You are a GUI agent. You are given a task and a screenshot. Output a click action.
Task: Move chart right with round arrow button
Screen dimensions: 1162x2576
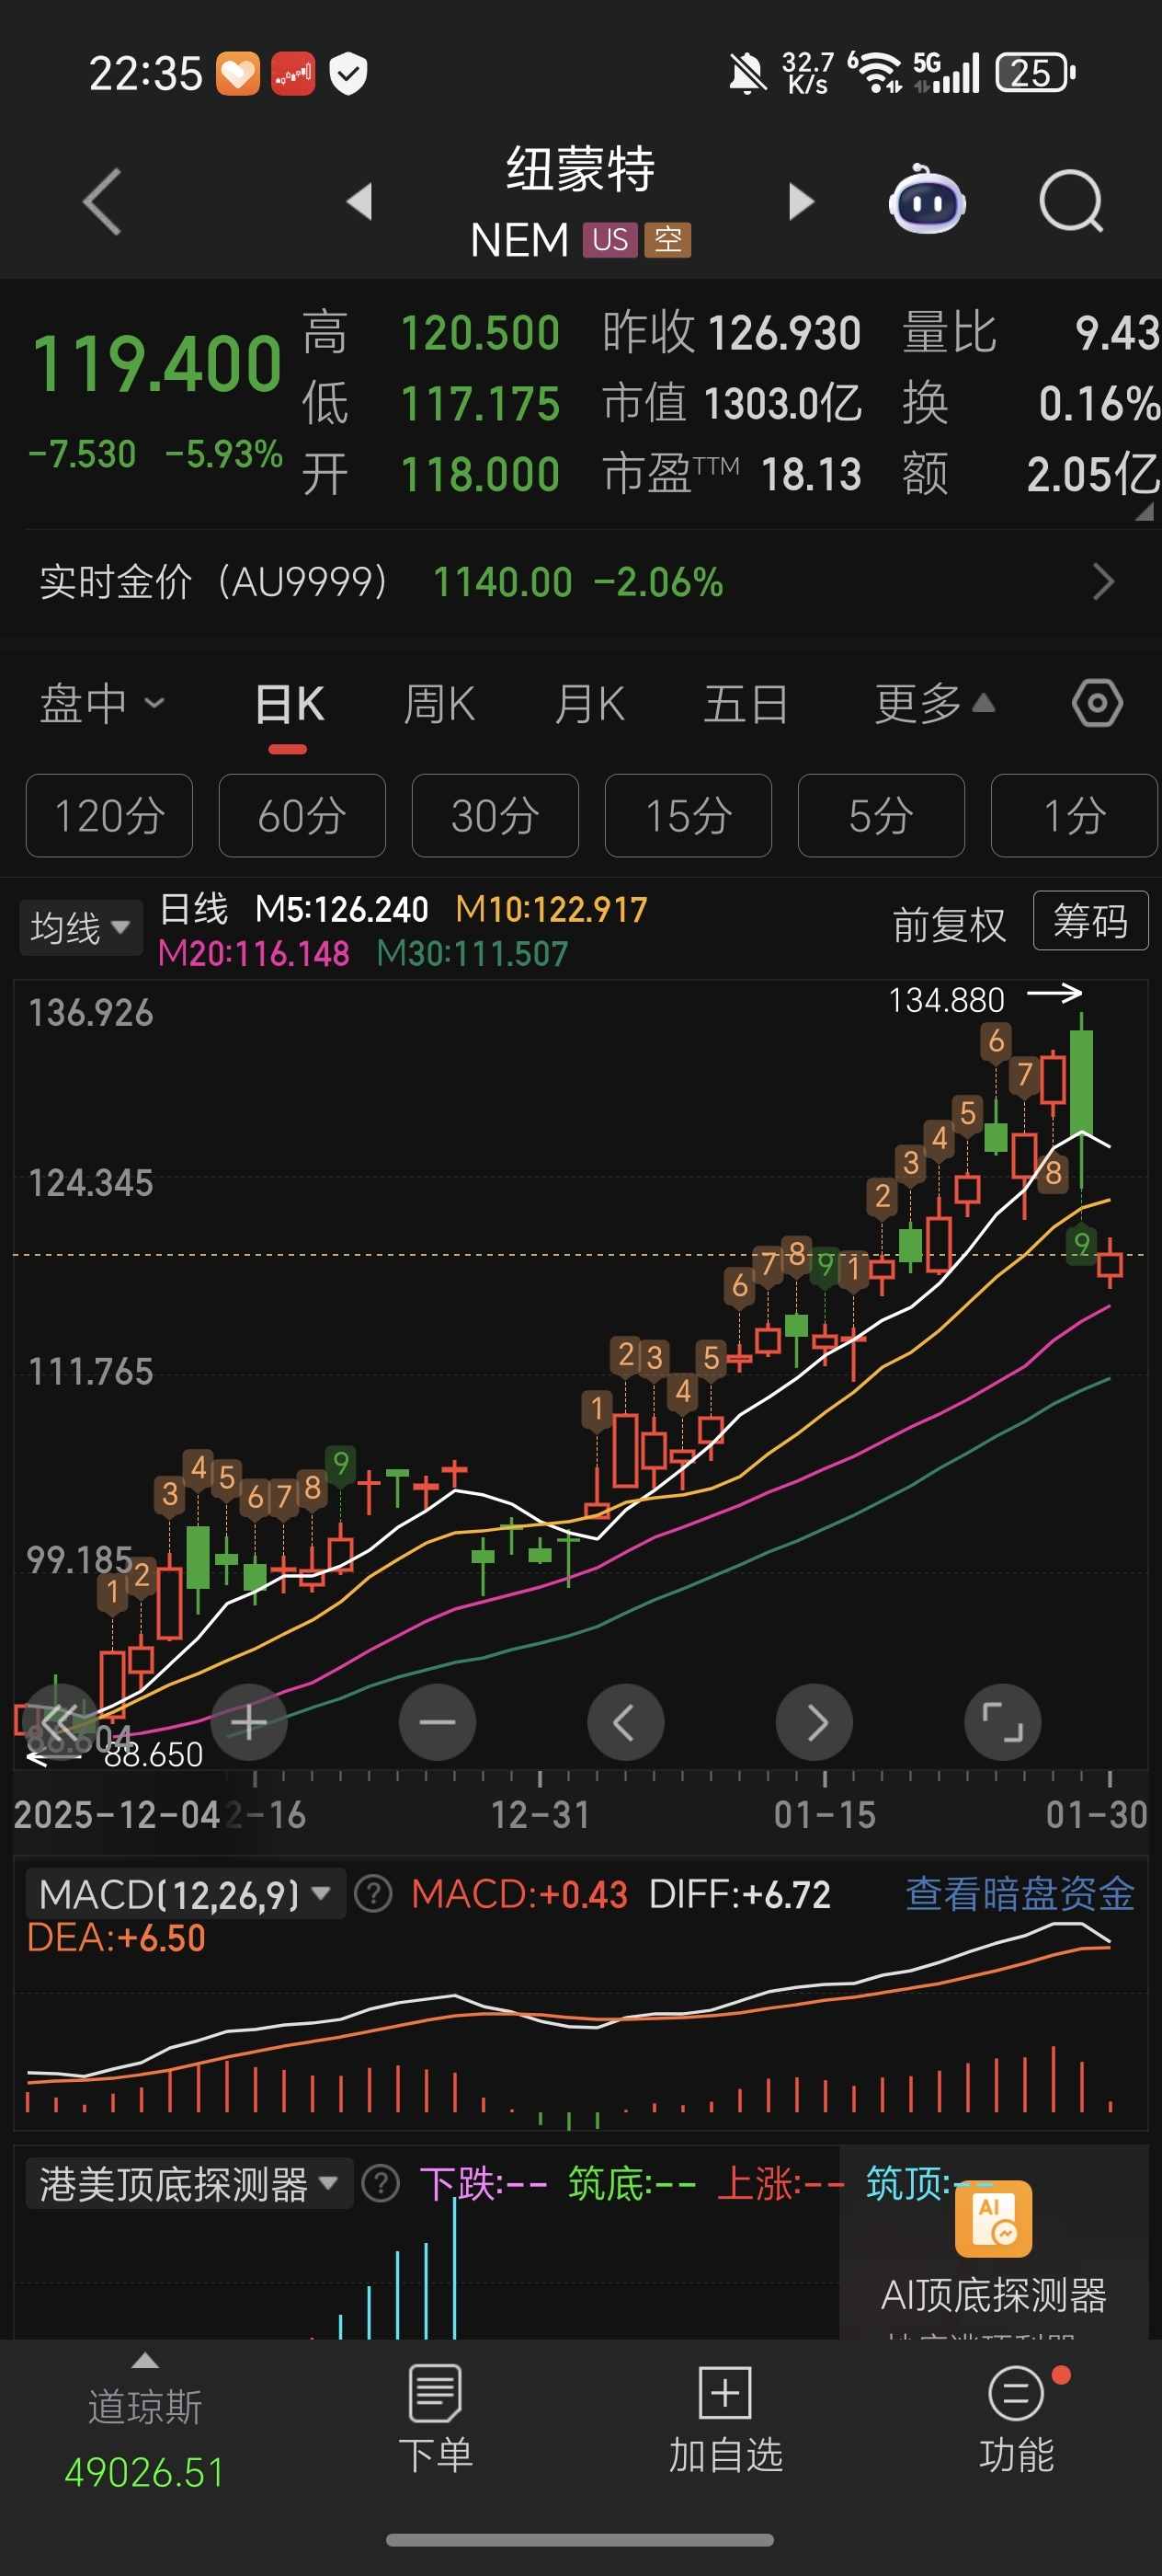point(815,1722)
